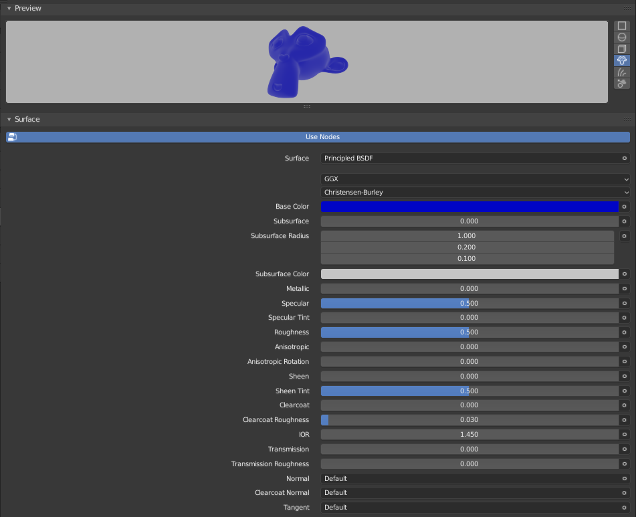Open the blue Base Color swatch
The width and height of the screenshot is (636, 517).
(x=469, y=207)
